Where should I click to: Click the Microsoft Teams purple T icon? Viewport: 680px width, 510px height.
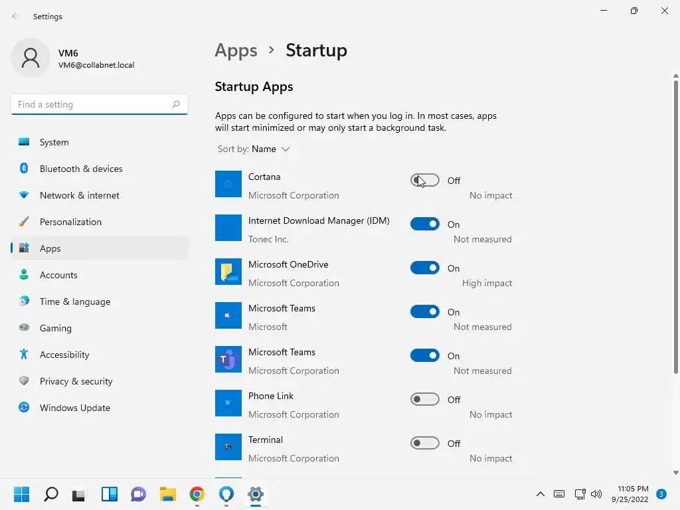(228, 359)
